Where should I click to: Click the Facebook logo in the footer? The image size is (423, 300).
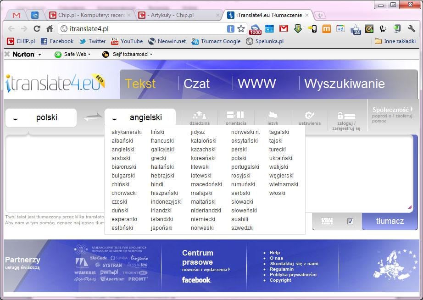tap(196, 280)
